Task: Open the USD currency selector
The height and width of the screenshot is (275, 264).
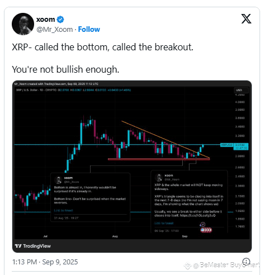Action: [241, 90]
